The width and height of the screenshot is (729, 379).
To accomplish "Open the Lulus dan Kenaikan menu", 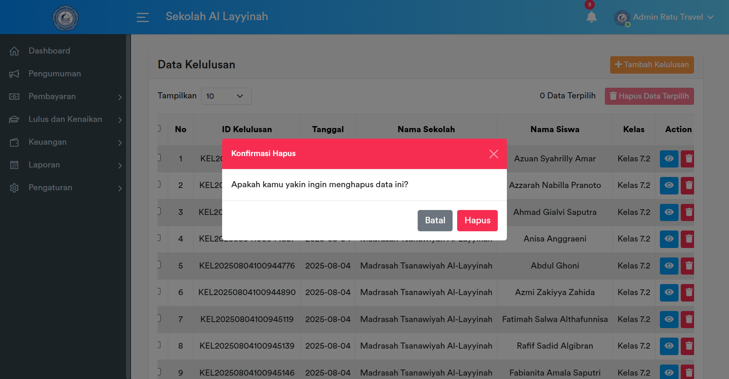I will tap(65, 119).
